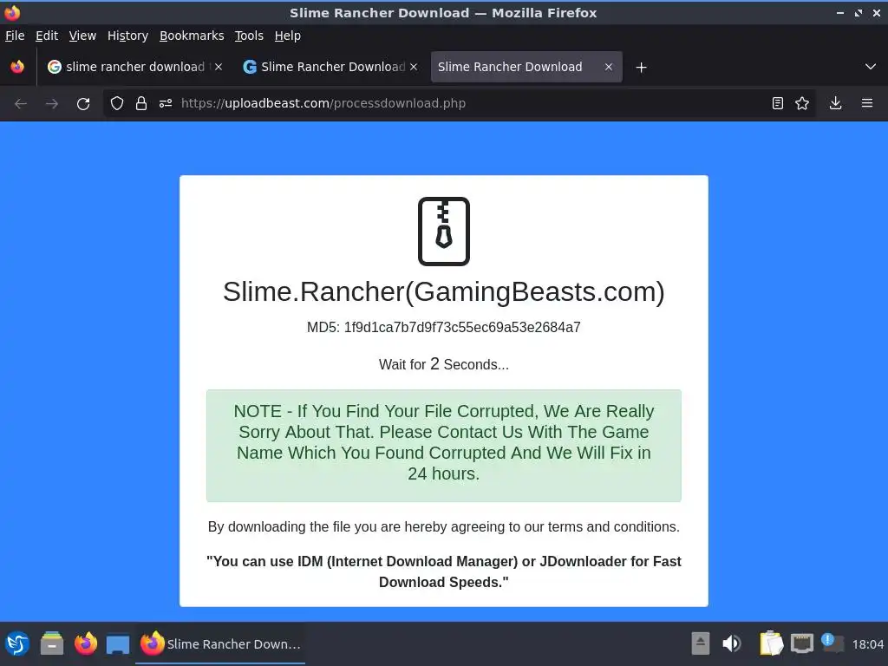Viewport: 888px width, 666px height.
Task: Click the forward navigation arrow
Action: (51, 104)
